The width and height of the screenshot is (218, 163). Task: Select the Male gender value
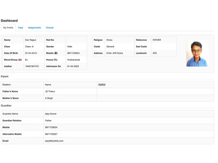70,47
